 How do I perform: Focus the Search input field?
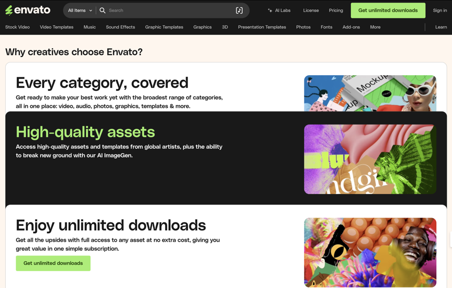click(170, 11)
